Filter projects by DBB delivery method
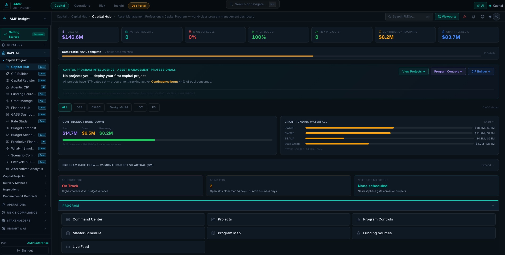Image resolution: width=505 pixels, height=255 pixels. [x=79, y=107]
